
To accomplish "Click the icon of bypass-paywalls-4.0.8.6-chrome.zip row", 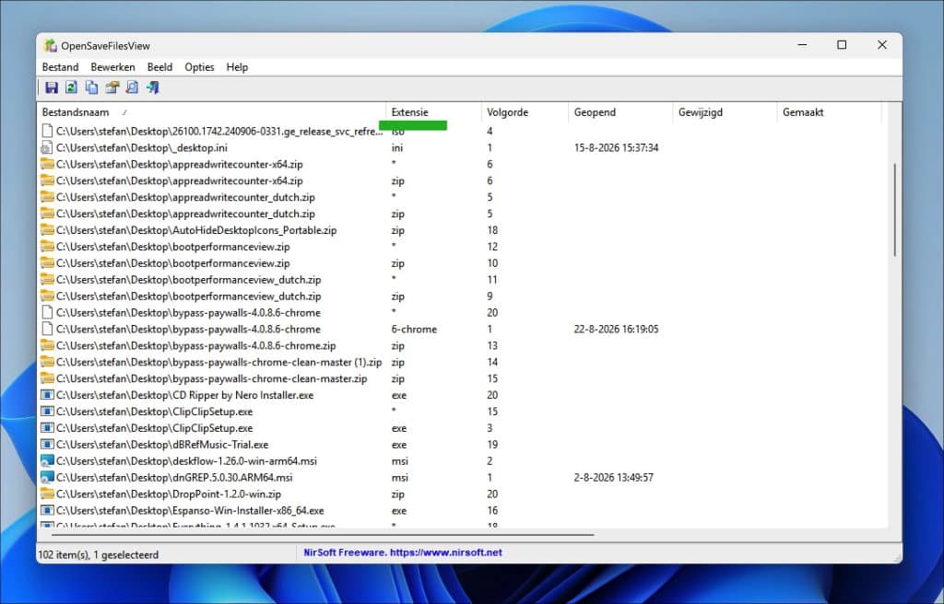I will (47, 346).
